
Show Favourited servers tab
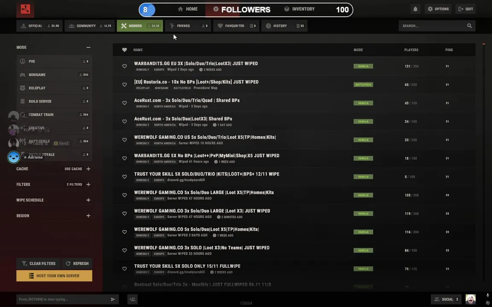tap(236, 26)
